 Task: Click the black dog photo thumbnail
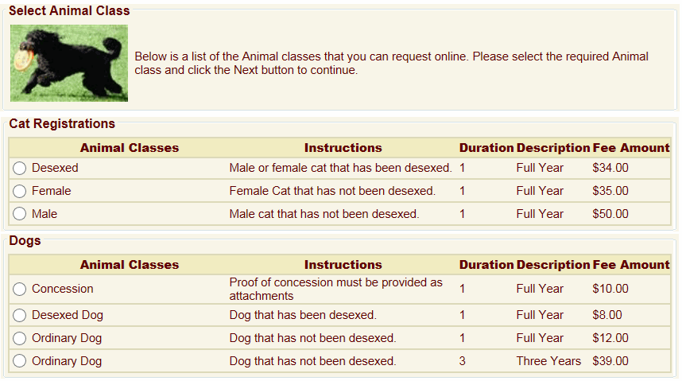coord(69,63)
